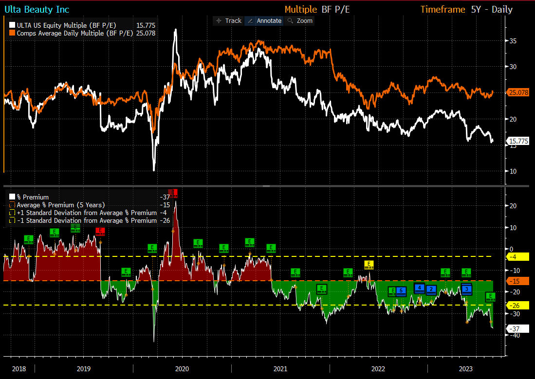The height and width of the screenshot is (379, 535).
Task: Select the Comps Average Daily Multiple legend label
Action: click(75, 33)
